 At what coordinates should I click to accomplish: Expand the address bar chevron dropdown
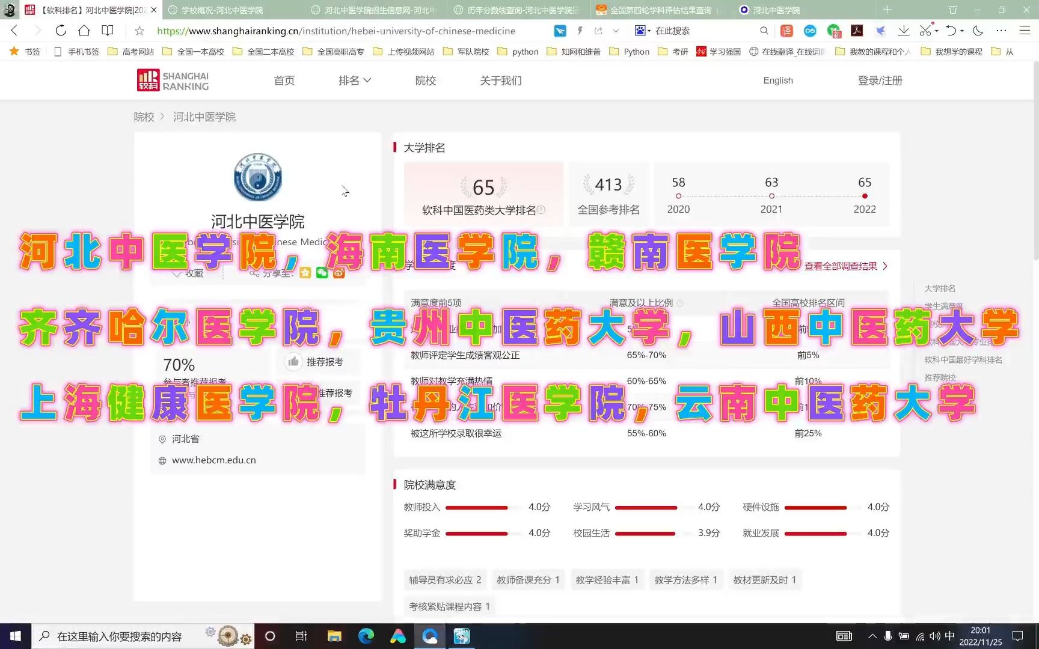coord(616,31)
